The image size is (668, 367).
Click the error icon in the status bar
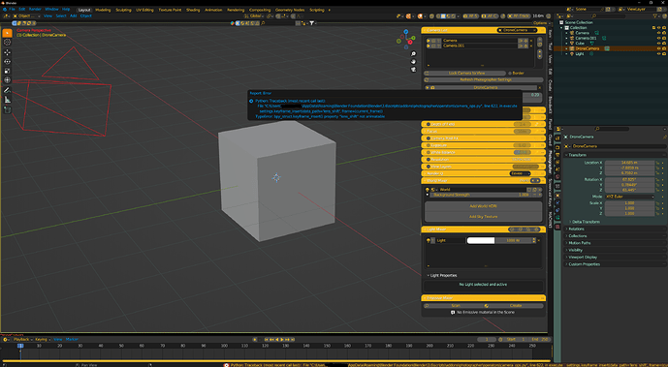(226, 365)
